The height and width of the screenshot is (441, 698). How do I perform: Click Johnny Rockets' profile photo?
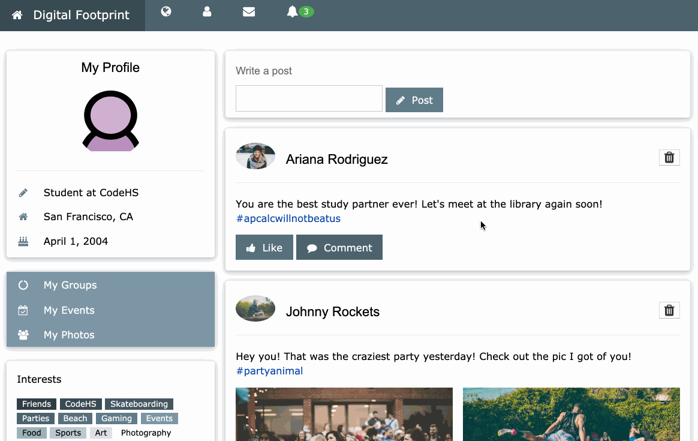255,308
